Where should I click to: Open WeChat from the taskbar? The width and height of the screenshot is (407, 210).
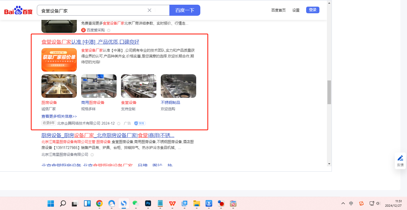136,204
